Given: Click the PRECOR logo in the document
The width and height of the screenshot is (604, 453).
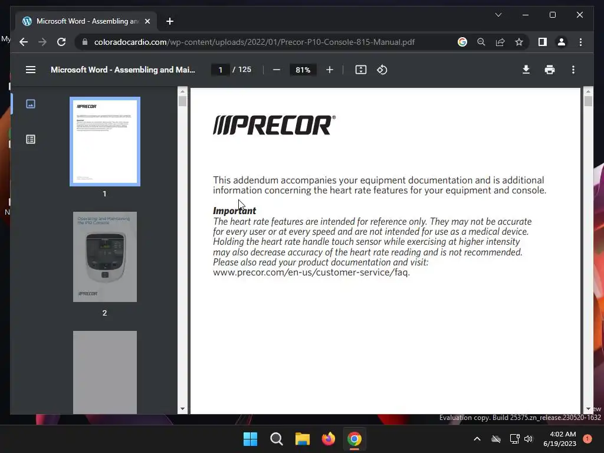Looking at the screenshot, I should (x=274, y=125).
